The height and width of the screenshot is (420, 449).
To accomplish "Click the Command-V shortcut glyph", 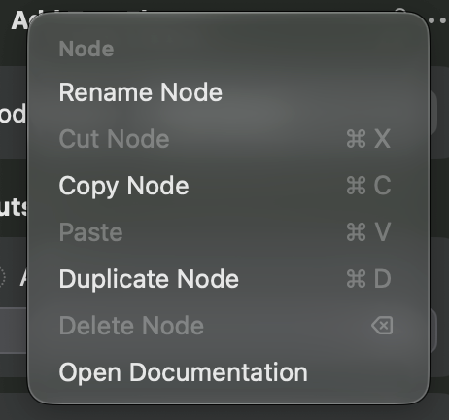I will [368, 232].
